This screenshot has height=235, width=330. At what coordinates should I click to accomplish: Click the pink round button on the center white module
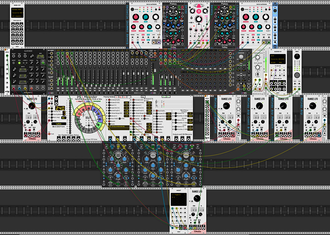pyautogui.click(x=198, y=11)
